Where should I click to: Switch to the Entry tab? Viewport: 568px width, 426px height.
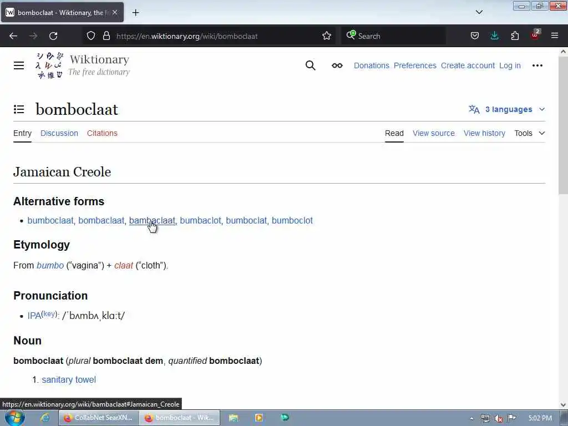click(22, 133)
